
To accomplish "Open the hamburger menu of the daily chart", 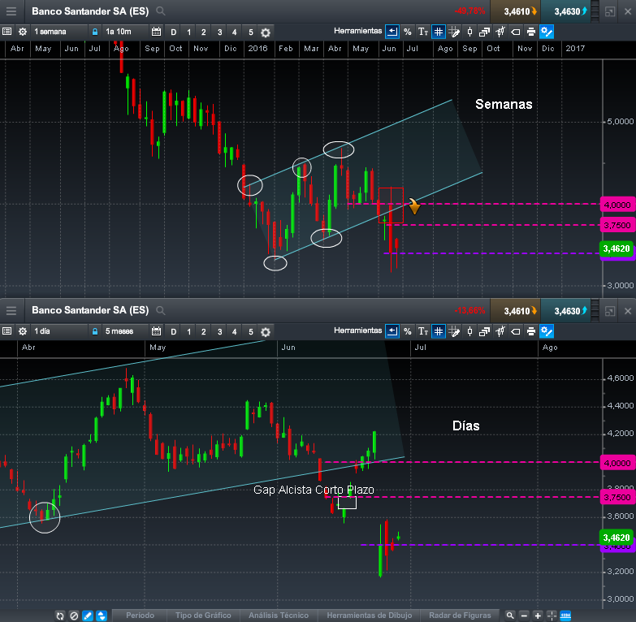I will click(x=11, y=311).
